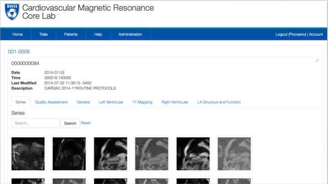Switch to the General tab
Image resolution: width=328 pixels, height=184 pixels.
click(83, 102)
